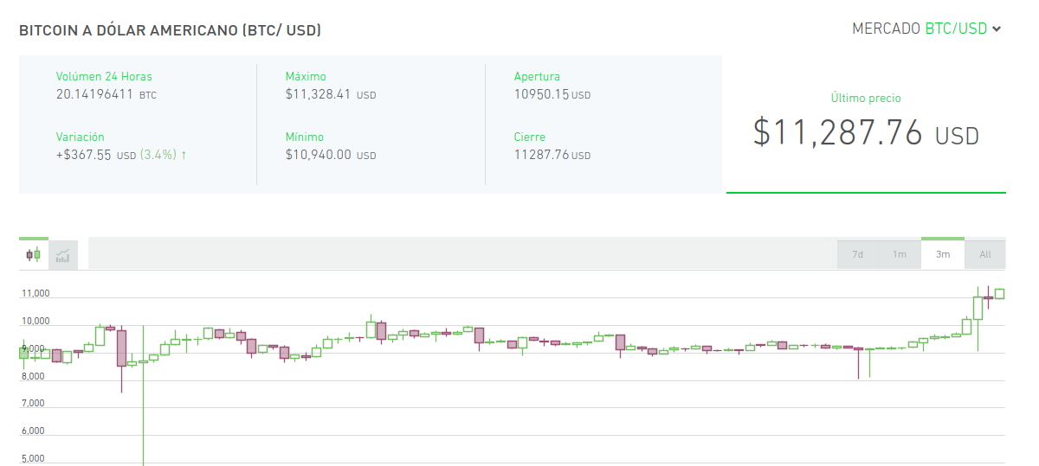
Task: Click the heading 'BITCOIN A DÓLAR AMERICANO (BTC/ USD)'
Action: tap(170, 30)
